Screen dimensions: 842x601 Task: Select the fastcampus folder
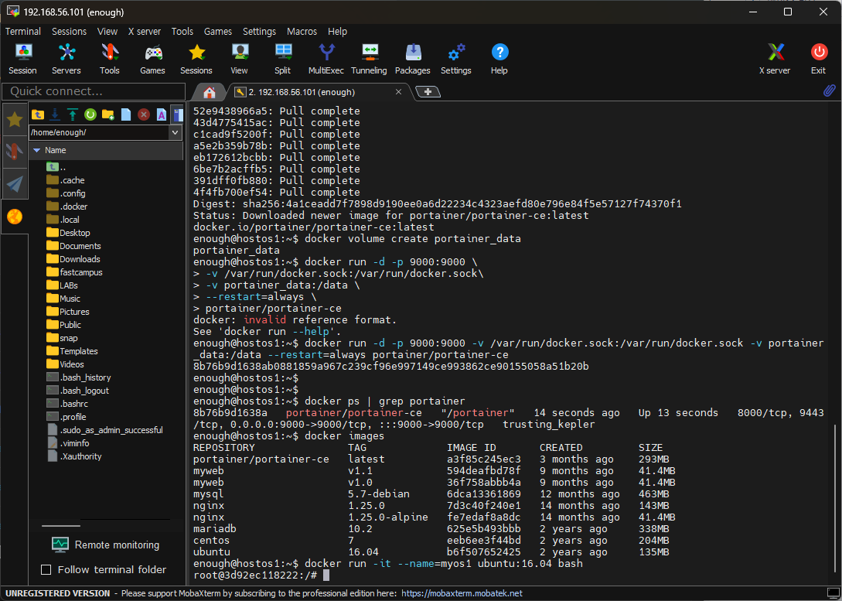tap(74, 272)
